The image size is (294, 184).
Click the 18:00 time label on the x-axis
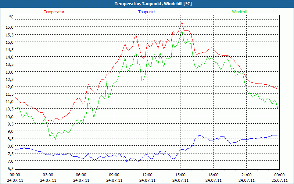pos(214,175)
